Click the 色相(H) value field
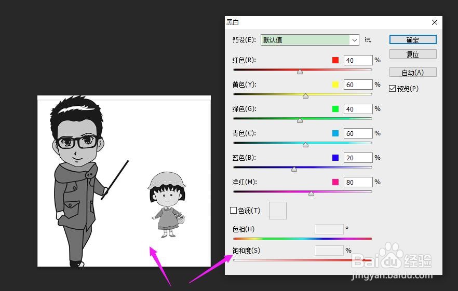458x291 pixels. tap(329, 229)
